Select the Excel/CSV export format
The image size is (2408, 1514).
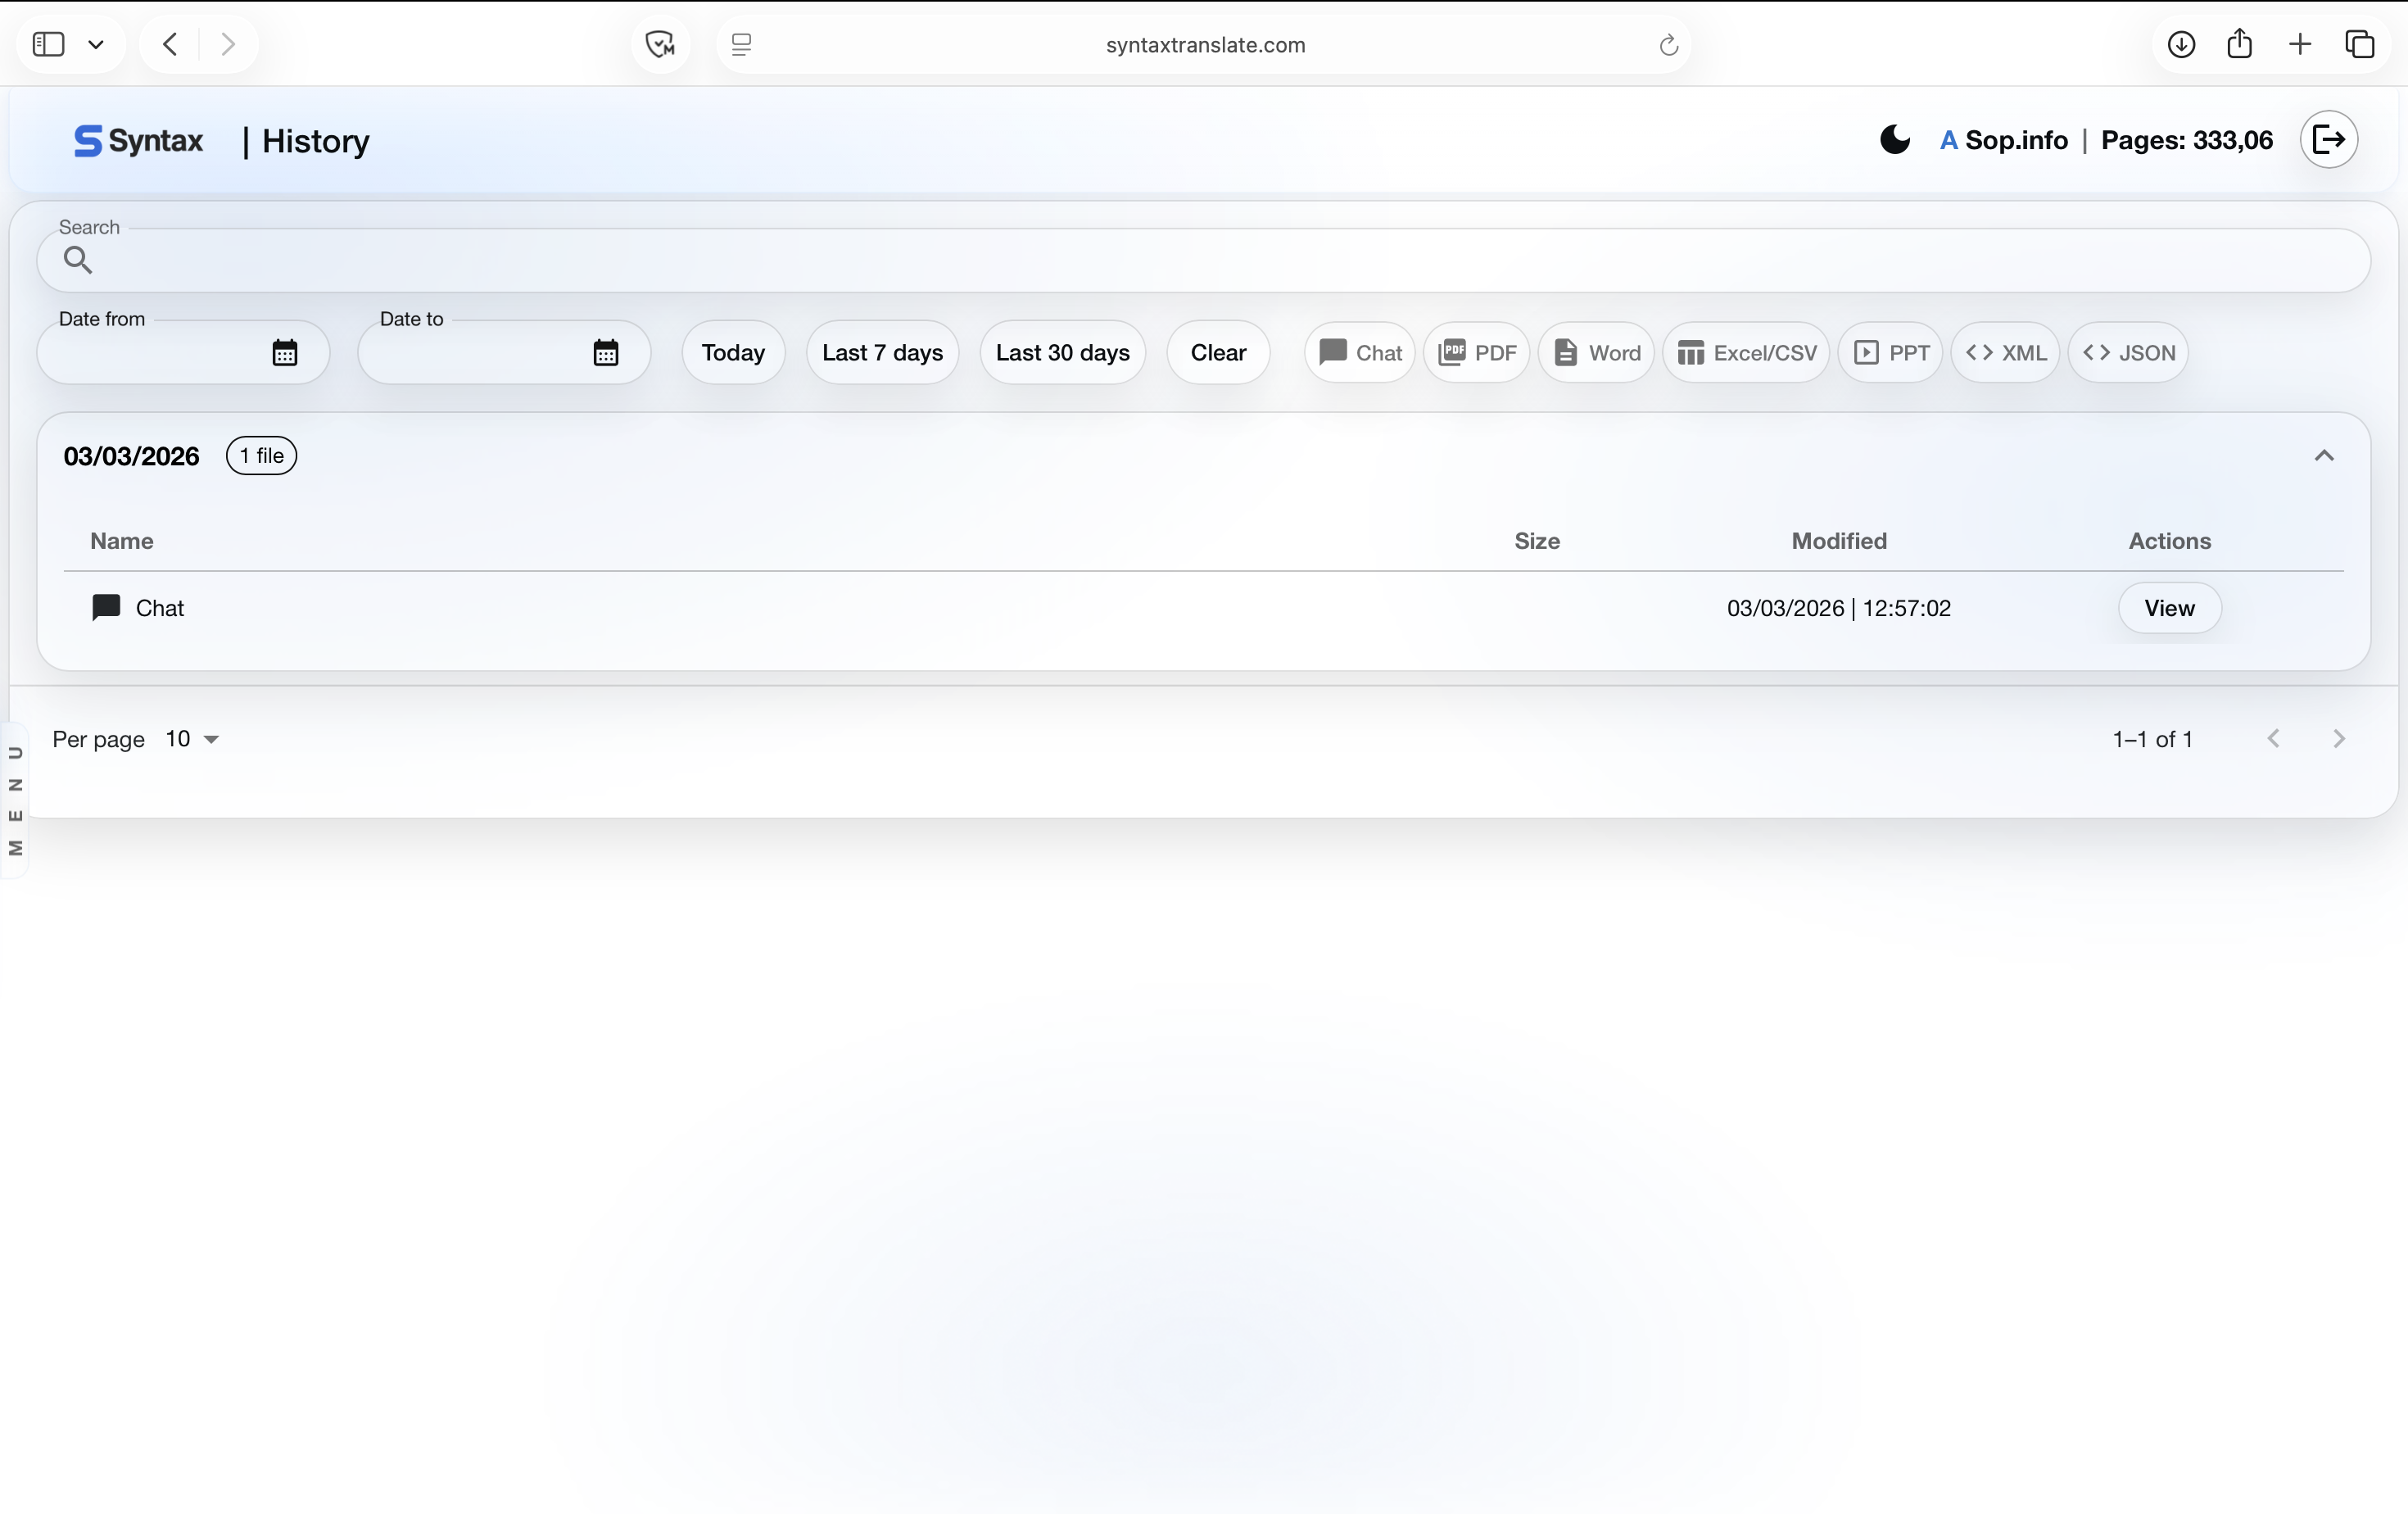(x=1745, y=352)
